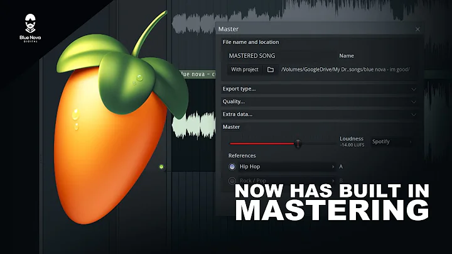The width and height of the screenshot is (452, 254).
Task: Click the green channel indicator light
Action: pyautogui.click(x=161, y=167)
